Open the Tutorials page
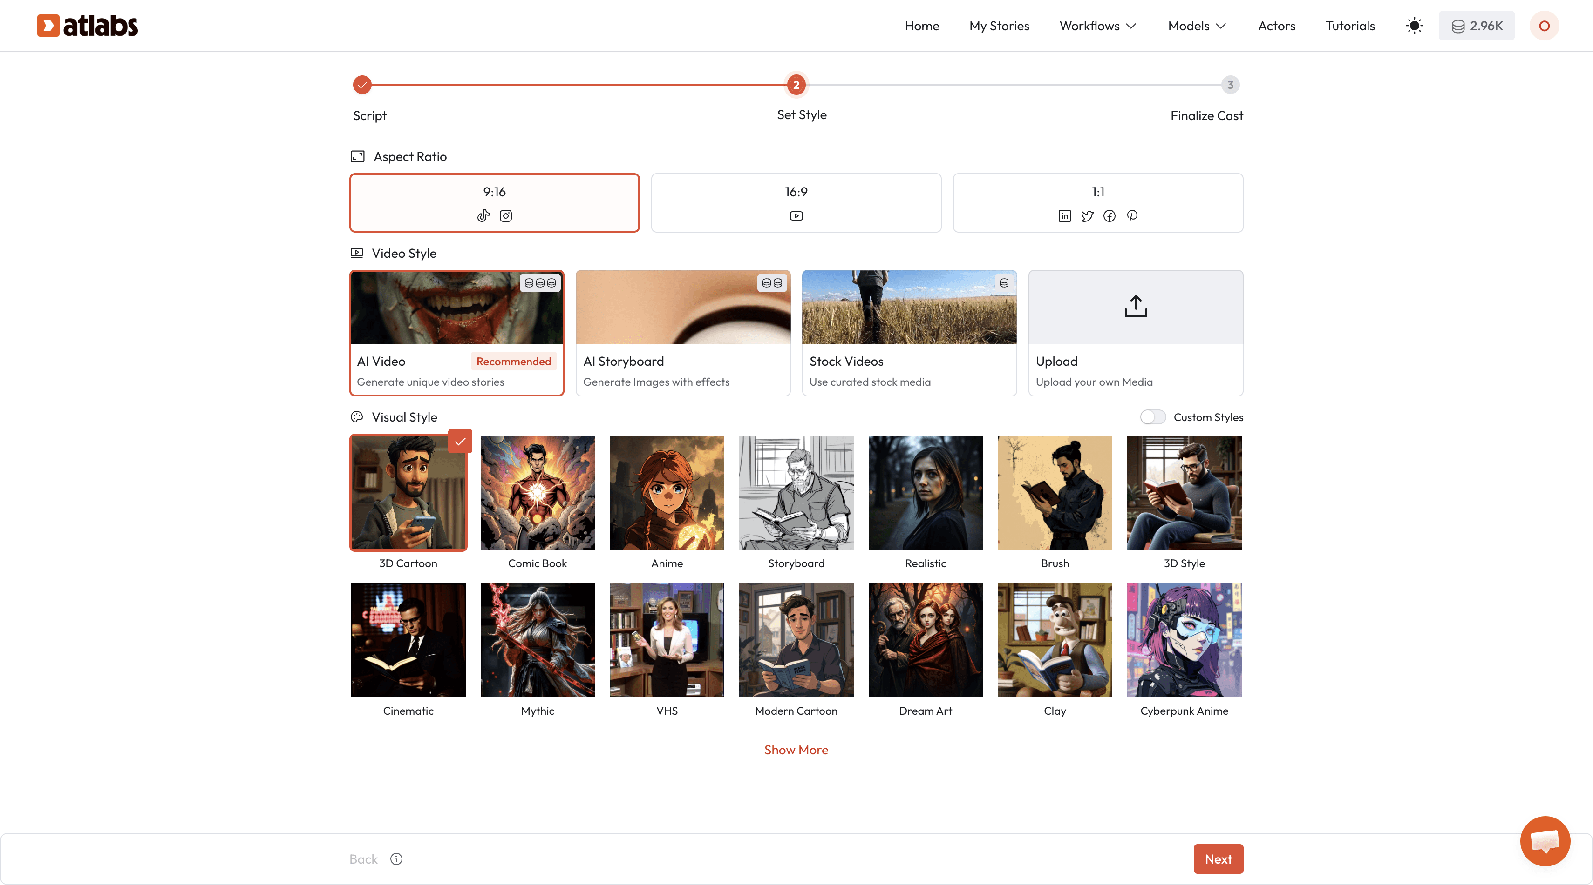The height and width of the screenshot is (885, 1593). pos(1350,26)
